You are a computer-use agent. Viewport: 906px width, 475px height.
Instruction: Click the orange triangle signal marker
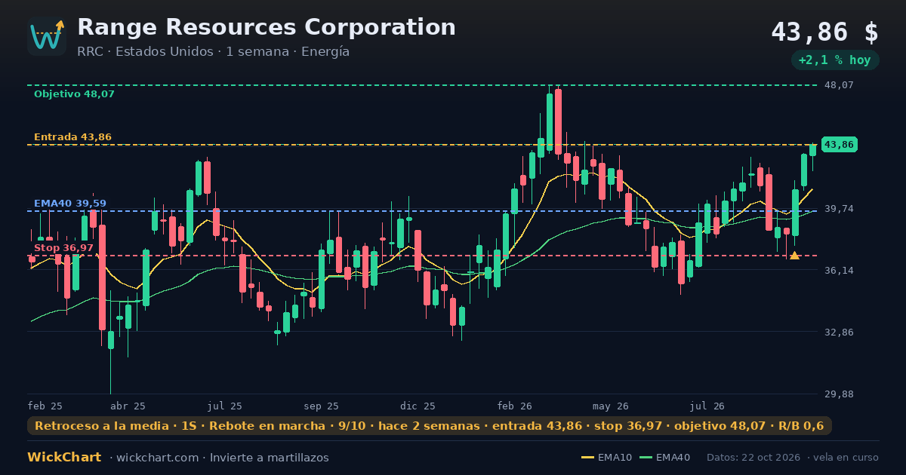[x=794, y=256]
